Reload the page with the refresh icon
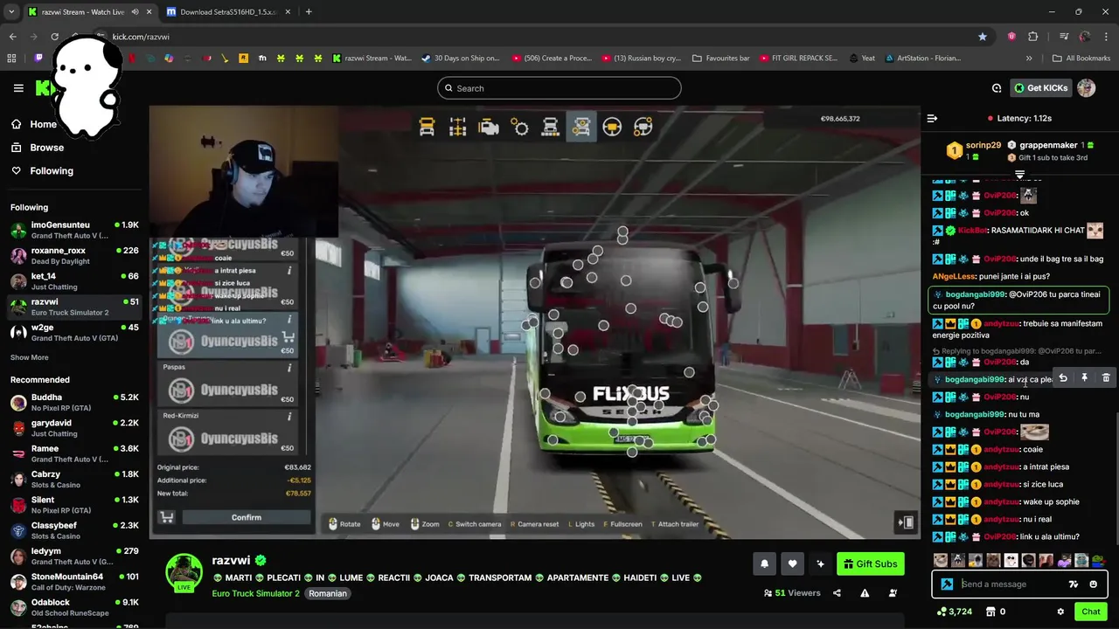Image resolution: width=1119 pixels, height=629 pixels. tap(54, 37)
